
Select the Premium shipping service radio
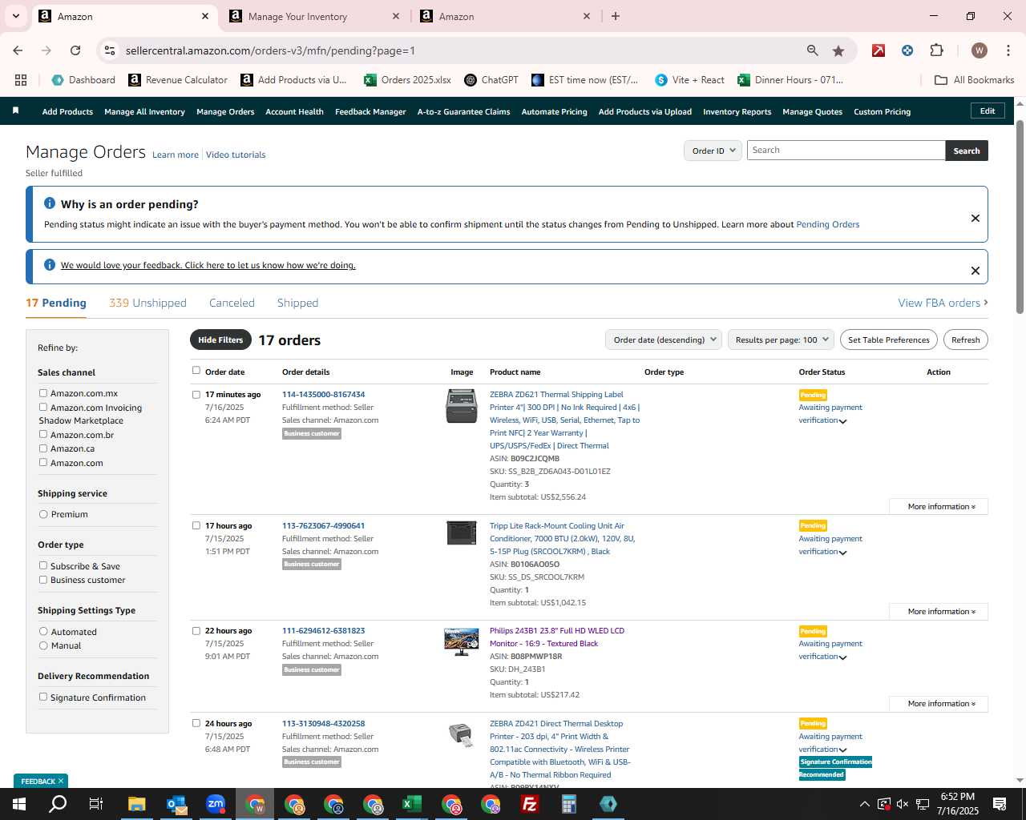(x=43, y=514)
